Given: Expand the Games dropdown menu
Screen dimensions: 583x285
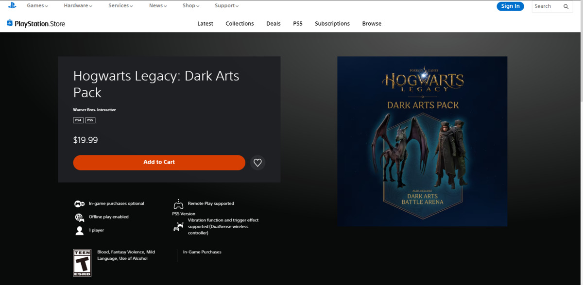Looking at the screenshot, I should tap(37, 6).
